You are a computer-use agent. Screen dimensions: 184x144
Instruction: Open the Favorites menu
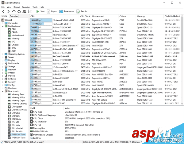pyautogui.click(x=26, y=7)
